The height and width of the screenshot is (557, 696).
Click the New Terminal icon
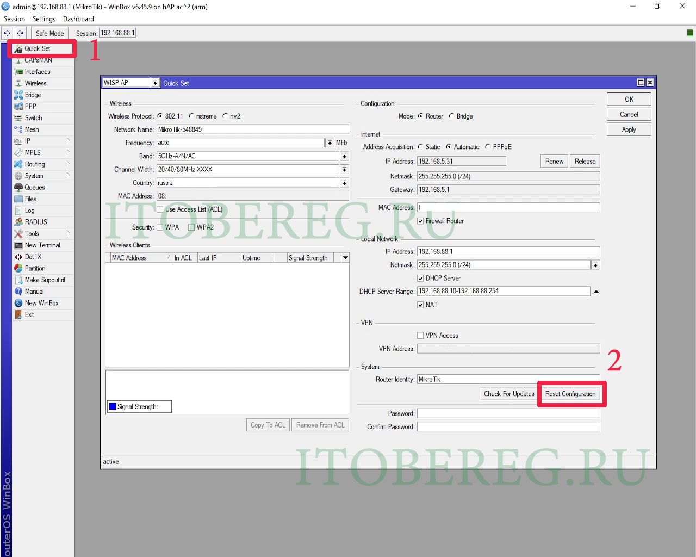[x=18, y=245]
